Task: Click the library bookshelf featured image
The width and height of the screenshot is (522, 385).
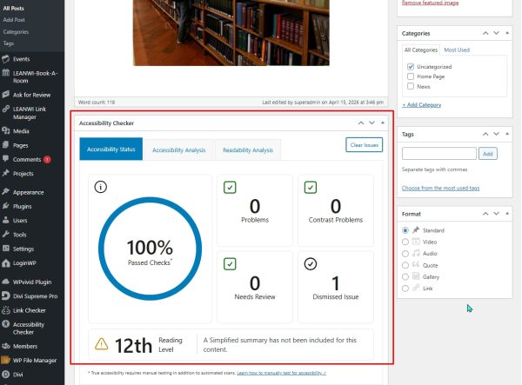Action: 231,32
